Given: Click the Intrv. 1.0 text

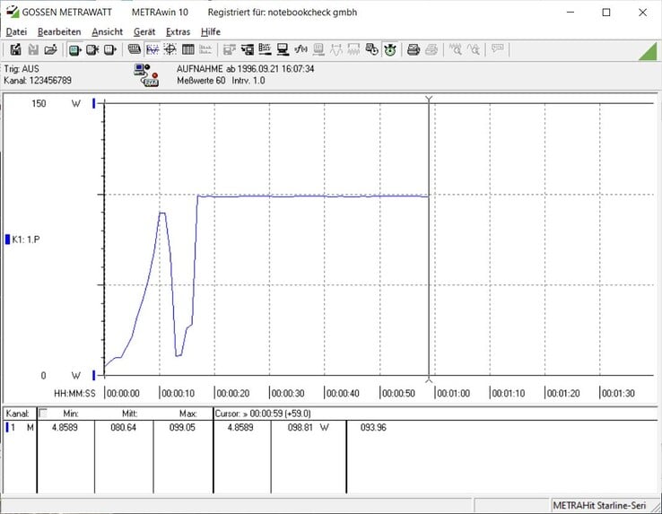Looking at the screenshot, I should click(x=248, y=80).
